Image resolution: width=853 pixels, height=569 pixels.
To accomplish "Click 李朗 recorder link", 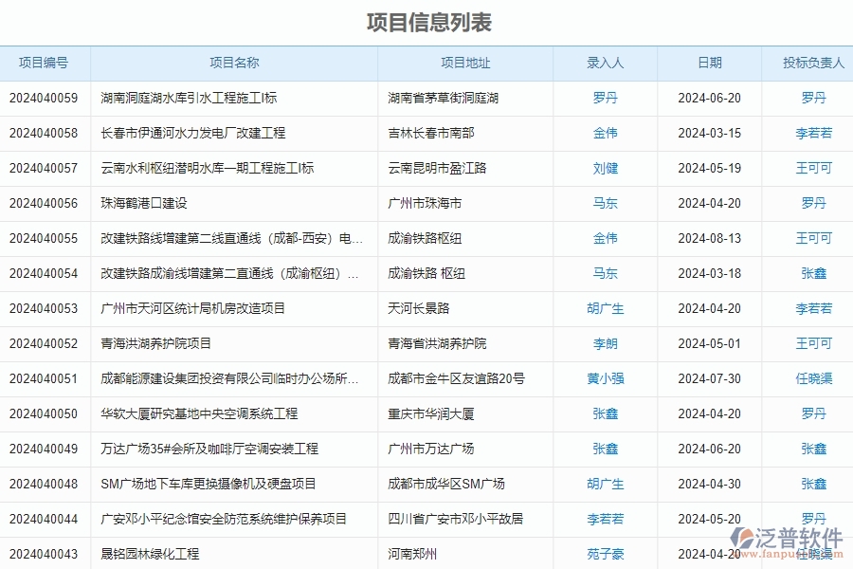I will tap(606, 343).
